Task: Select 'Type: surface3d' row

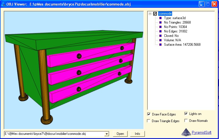Action: [x=175, y=18]
